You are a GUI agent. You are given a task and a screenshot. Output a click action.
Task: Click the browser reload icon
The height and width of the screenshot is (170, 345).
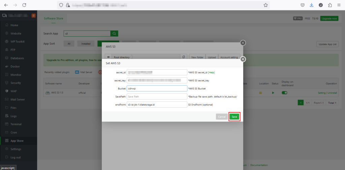tap(24, 5)
